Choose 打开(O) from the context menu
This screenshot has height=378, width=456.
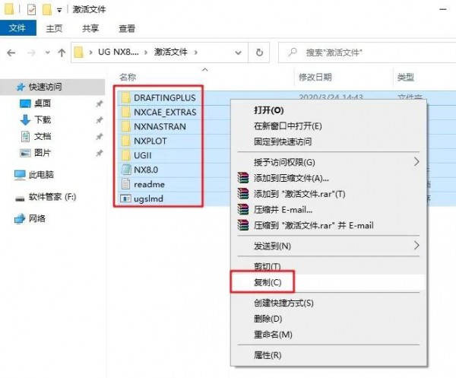point(269,110)
